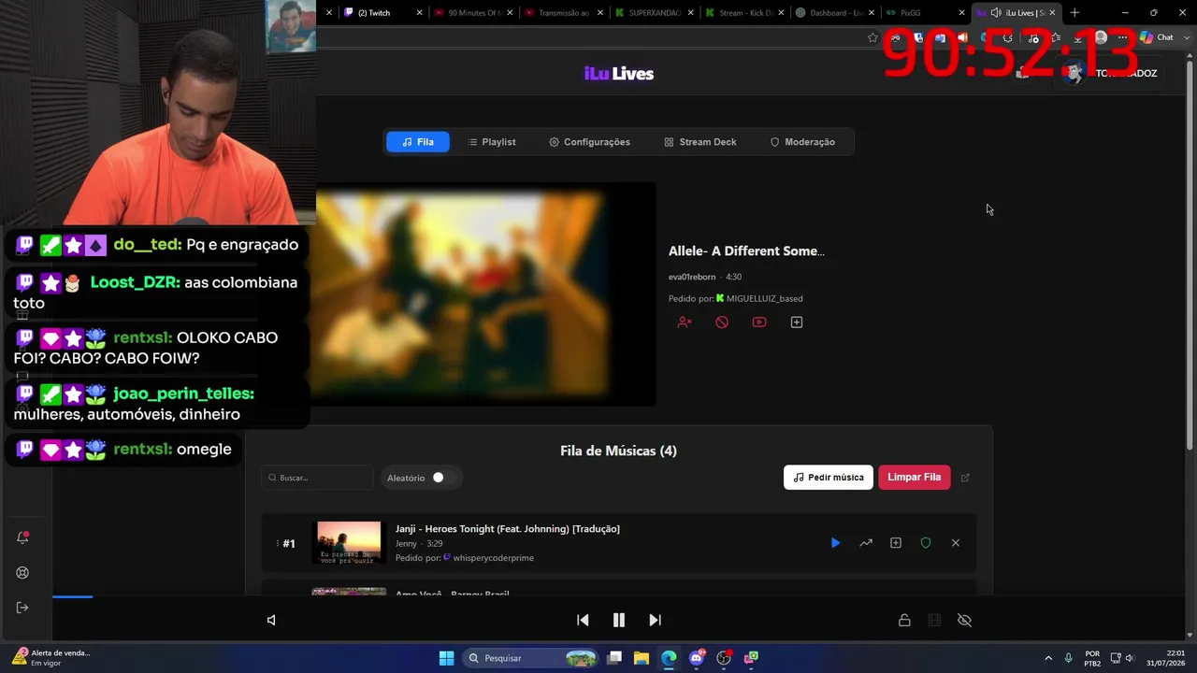This screenshot has width=1197, height=673.
Task: Move Heroes Tonight up in the queue
Action: click(x=866, y=543)
